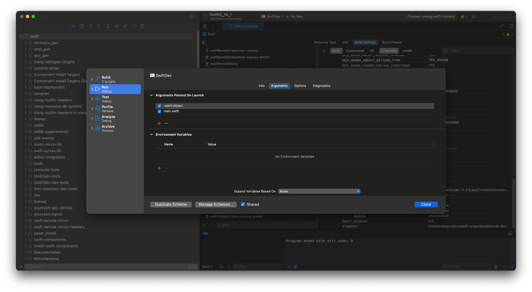The image size is (532, 292).
Task: Click the build settings Filter field
Action: coord(478,51)
